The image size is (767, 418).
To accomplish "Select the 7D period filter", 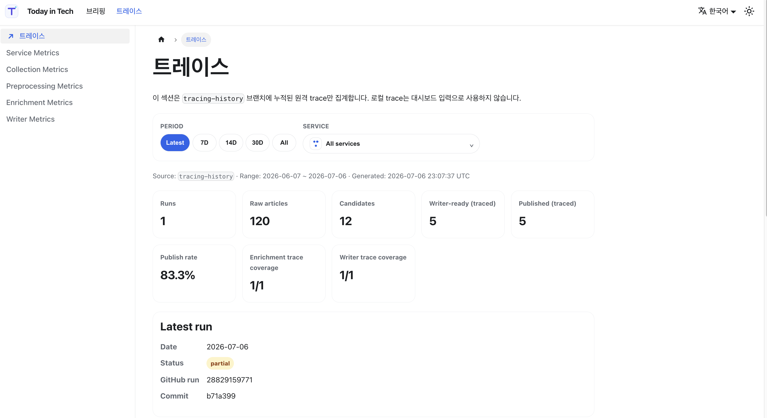I will click(x=204, y=143).
